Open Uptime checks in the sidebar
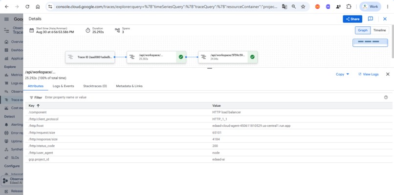394x195 pixels. 14,141
